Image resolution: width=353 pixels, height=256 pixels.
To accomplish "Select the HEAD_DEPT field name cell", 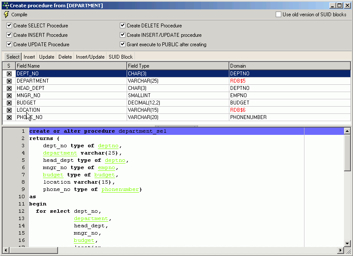I will 71,88.
